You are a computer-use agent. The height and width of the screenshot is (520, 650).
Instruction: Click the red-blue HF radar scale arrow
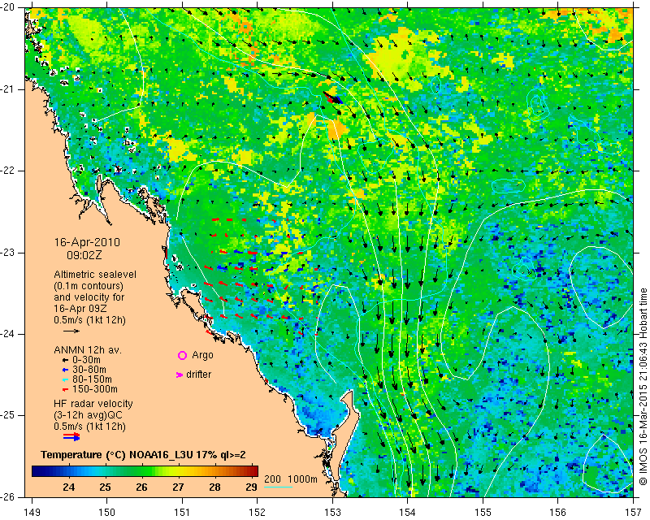(71, 436)
